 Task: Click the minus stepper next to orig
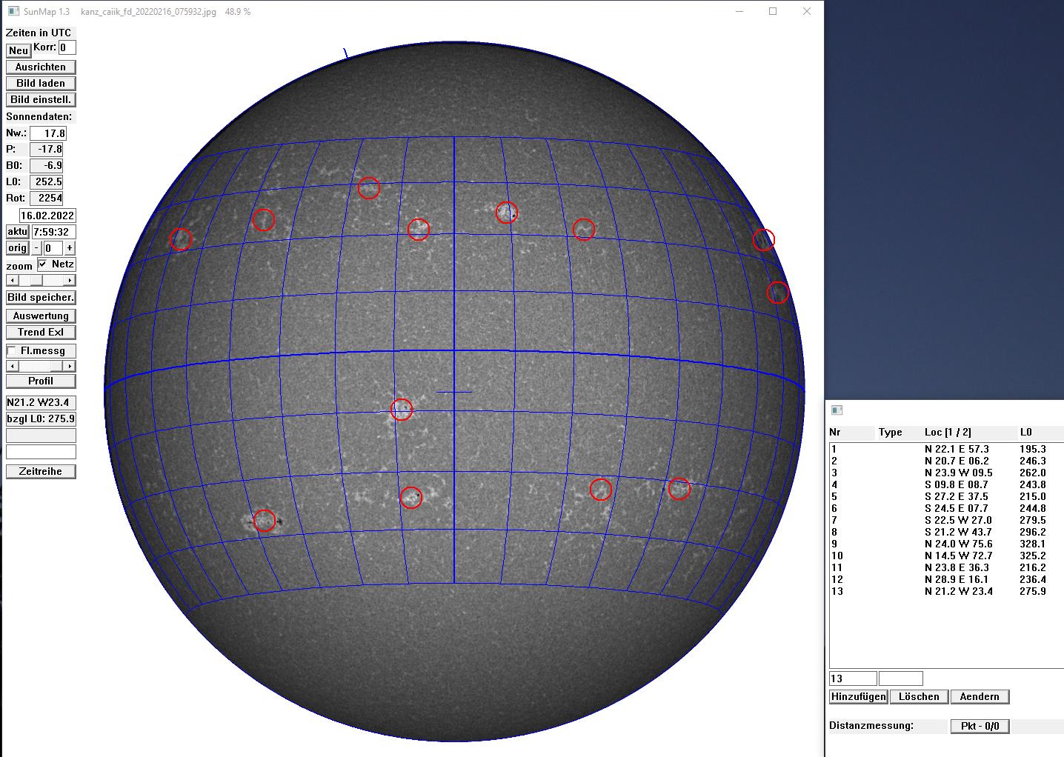(x=36, y=248)
